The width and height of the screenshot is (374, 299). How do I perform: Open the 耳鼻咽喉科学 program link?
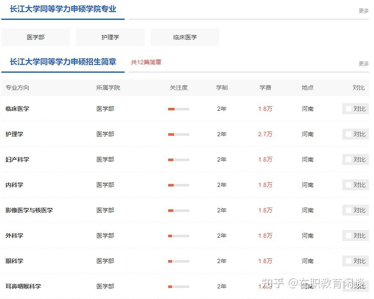point(23,286)
